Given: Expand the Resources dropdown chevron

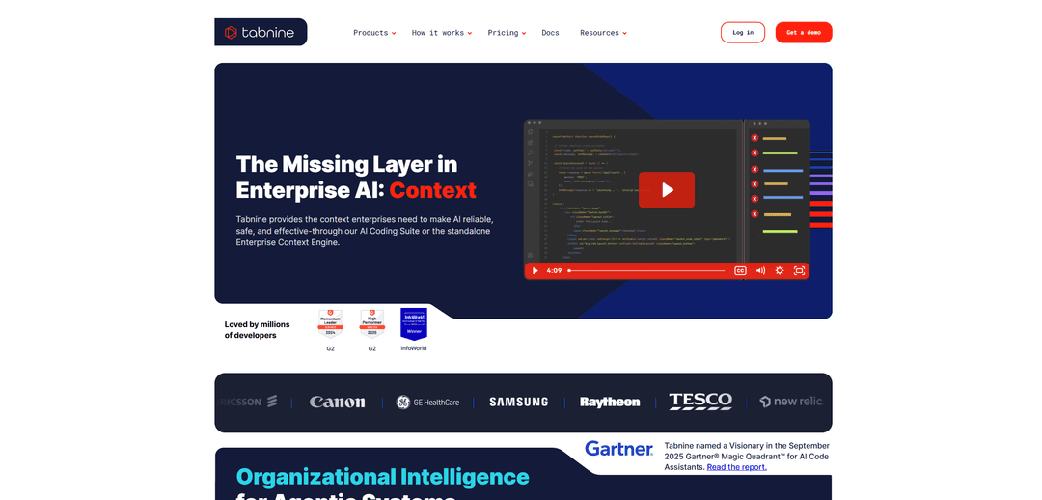Looking at the screenshot, I should click(x=624, y=33).
